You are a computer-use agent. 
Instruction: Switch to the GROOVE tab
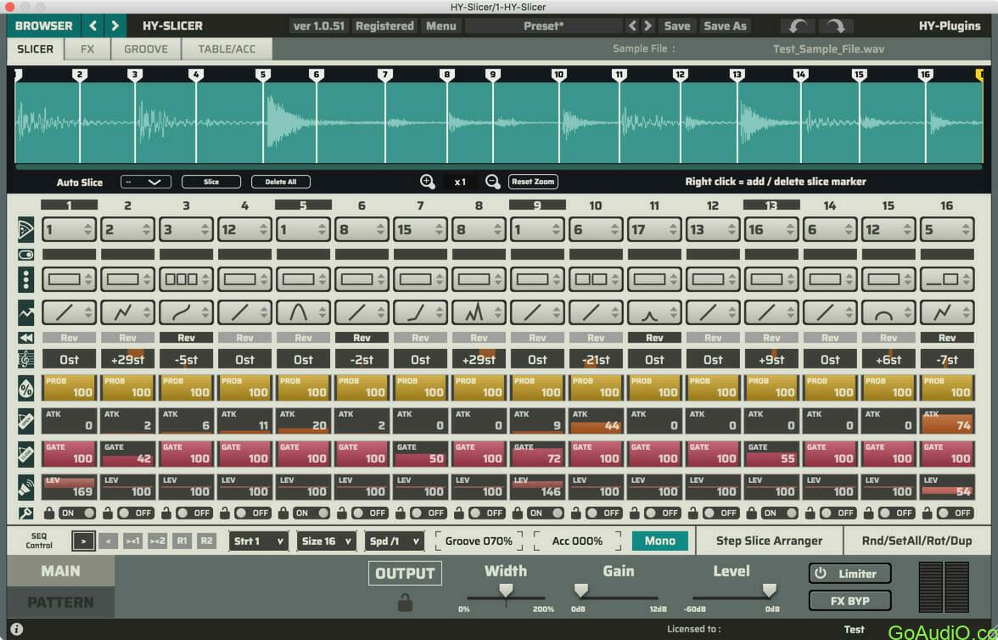click(x=146, y=49)
